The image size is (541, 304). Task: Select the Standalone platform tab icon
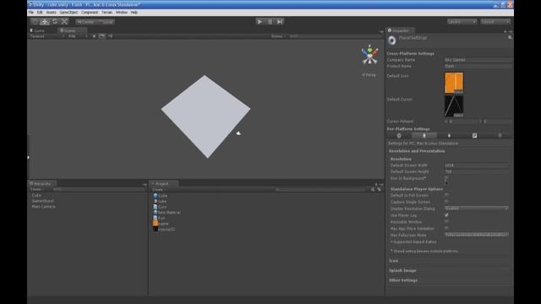[424, 136]
